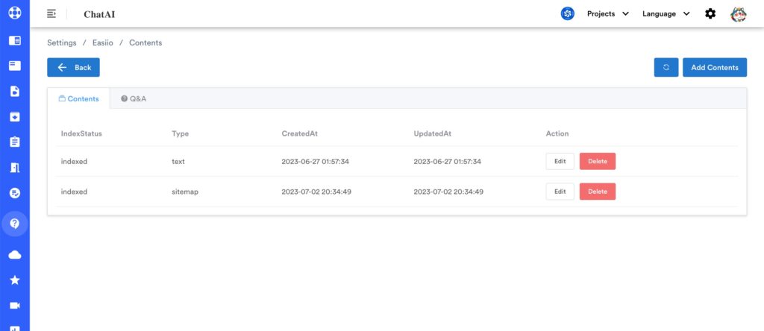Open settings gear in top bar
This screenshot has width=764, height=331.
(x=710, y=13)
